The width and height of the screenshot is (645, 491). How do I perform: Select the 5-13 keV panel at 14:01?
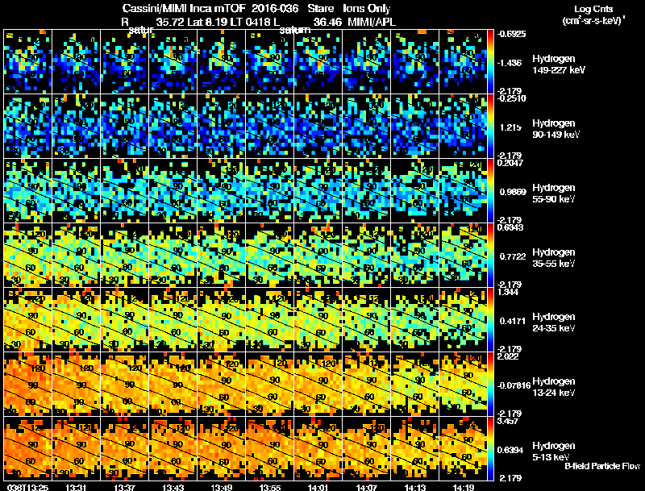[x=318, y=448]
